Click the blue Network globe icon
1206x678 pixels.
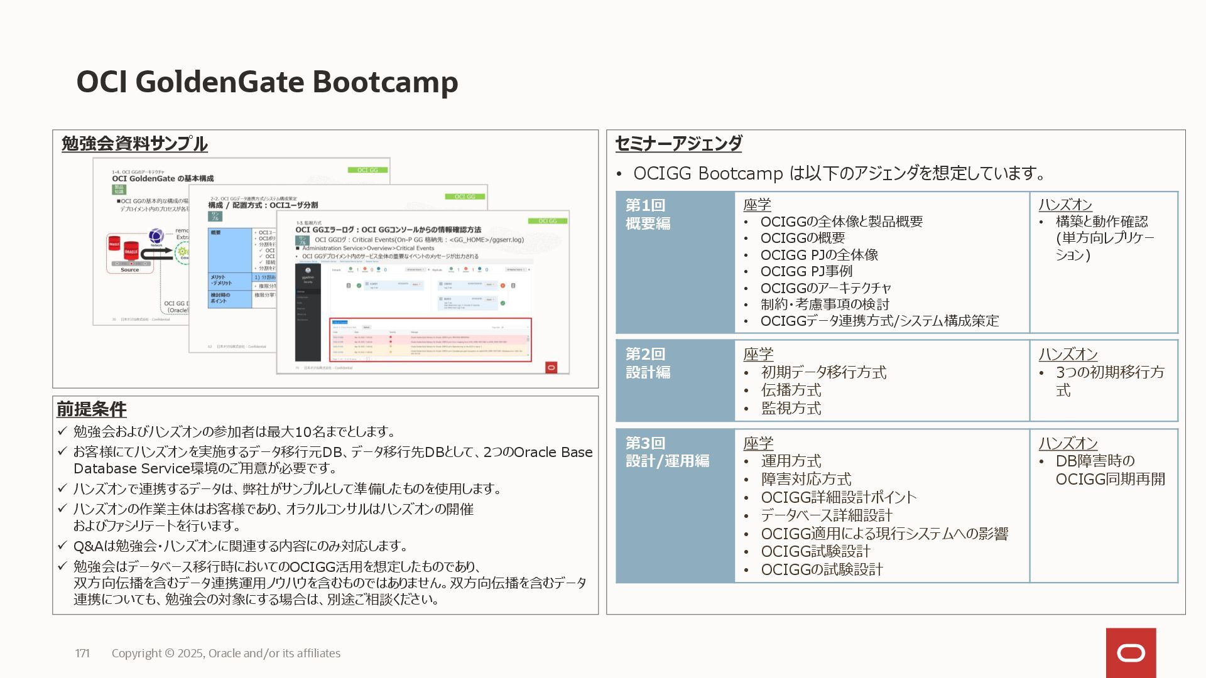point(156,236)
